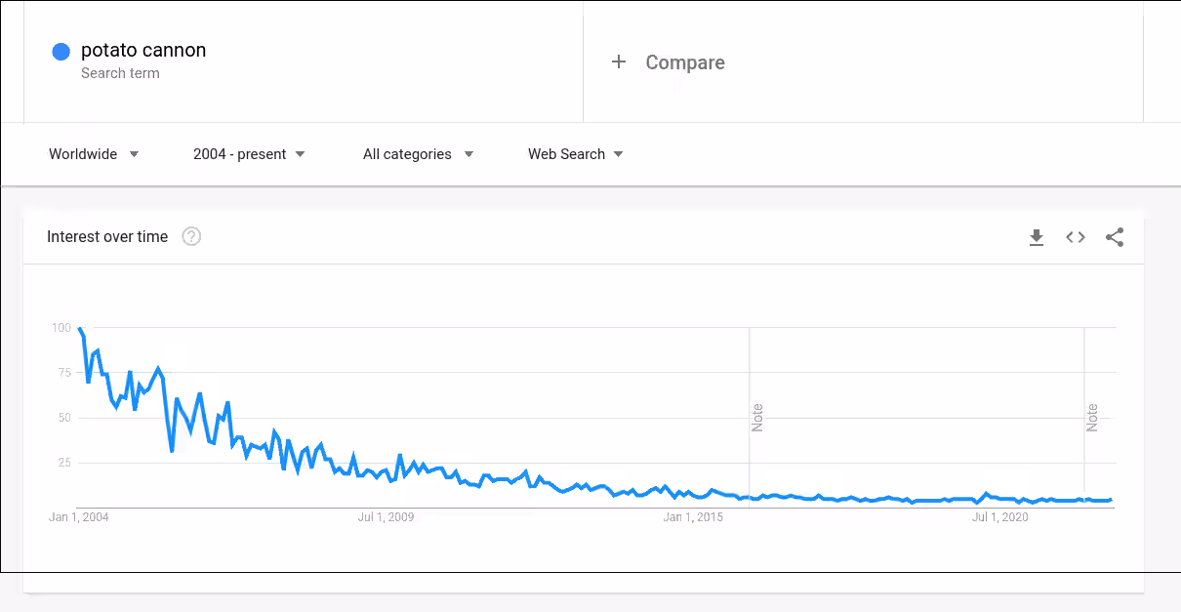The image size is (1181, 612).
Task: Open help for Interest over time
Action: [191, 236]
